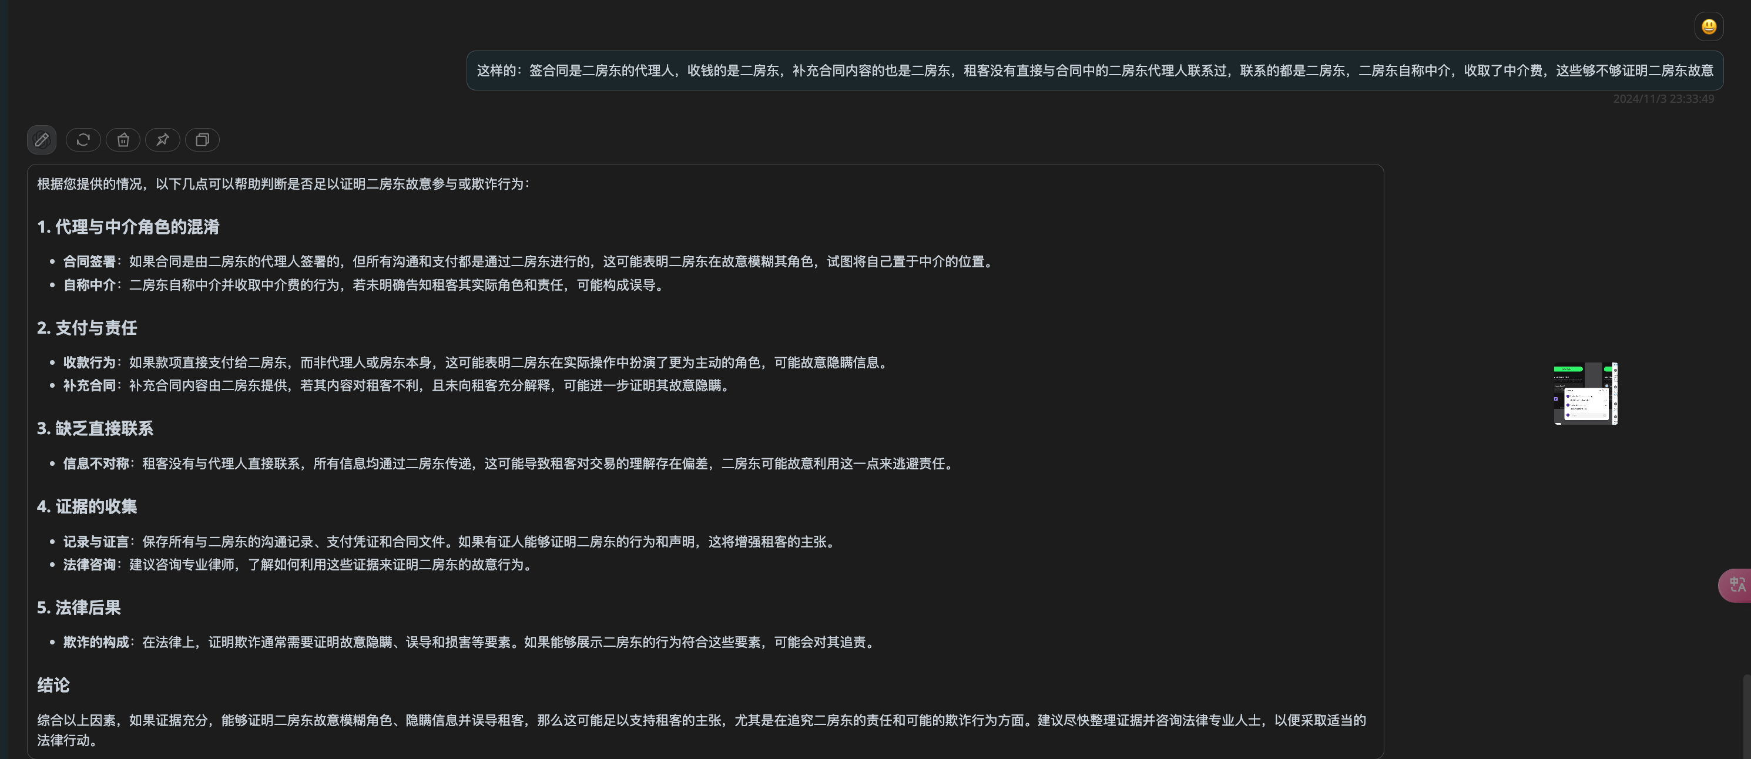Click the edit pencil icon above the reply
This screenshot has height=759, width=1751.
coord(42,140)
